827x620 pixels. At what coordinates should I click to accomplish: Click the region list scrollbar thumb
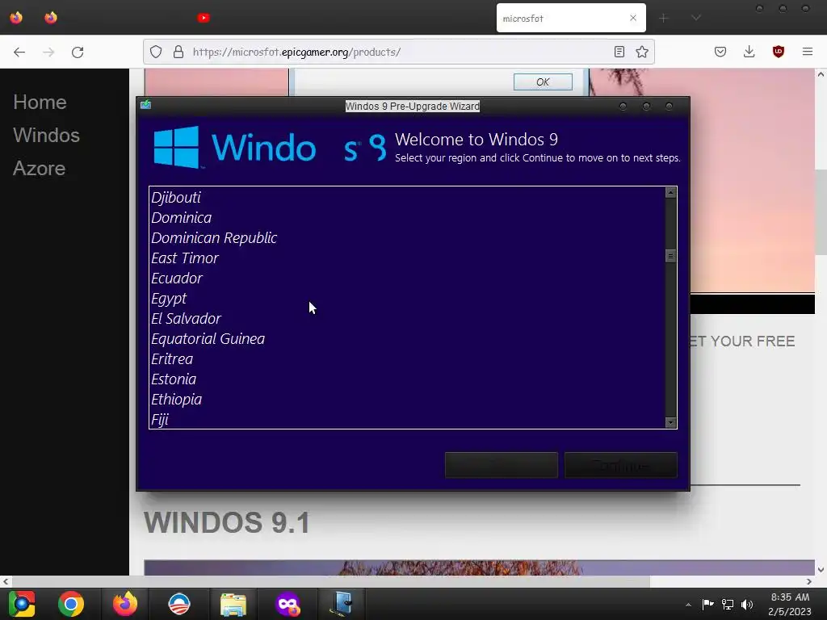[x=671, y=256]
